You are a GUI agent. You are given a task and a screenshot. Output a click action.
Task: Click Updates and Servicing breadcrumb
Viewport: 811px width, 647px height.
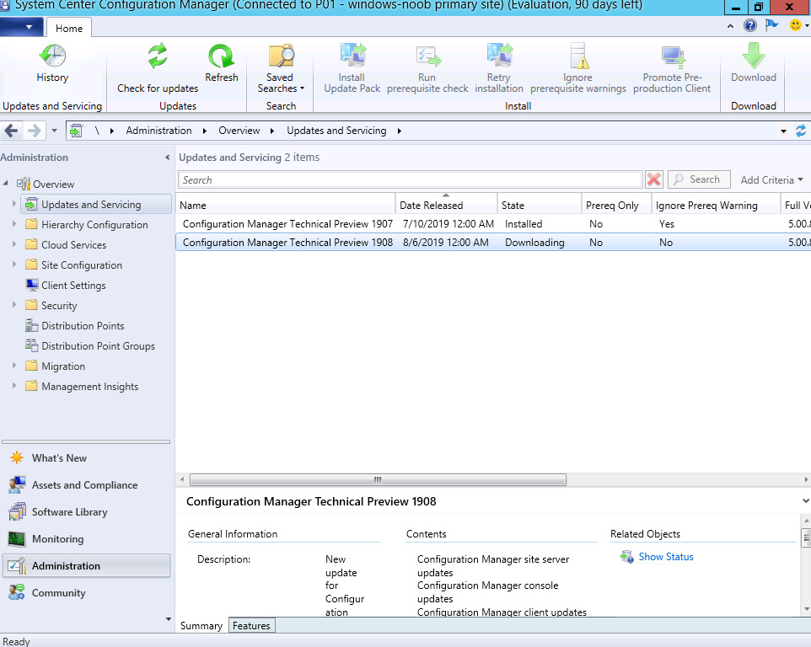(x=336, y=131)
